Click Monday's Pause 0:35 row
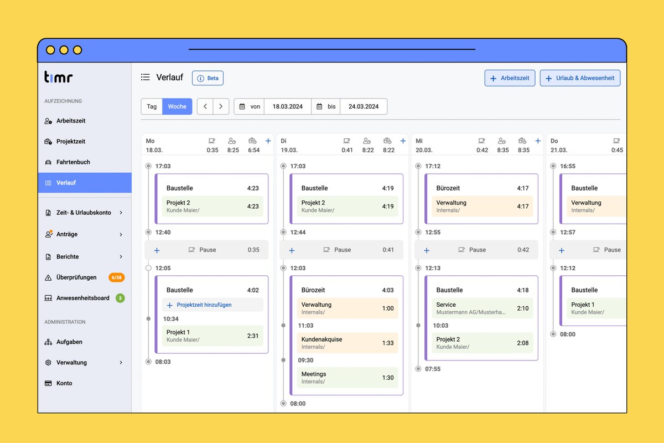The height and width of the screenshot is (443, 664). [x=206, y=250]
